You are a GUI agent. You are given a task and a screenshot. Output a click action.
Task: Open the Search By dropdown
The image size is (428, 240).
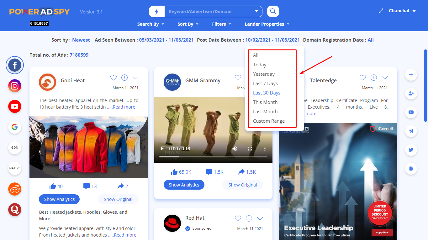(151, 24)
